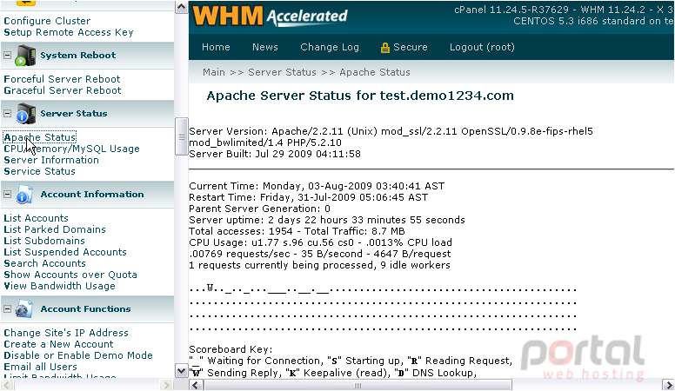This screenshot has width=675, height=391.
Task: Switch to Secure connection
Action: tap(404, 47)
